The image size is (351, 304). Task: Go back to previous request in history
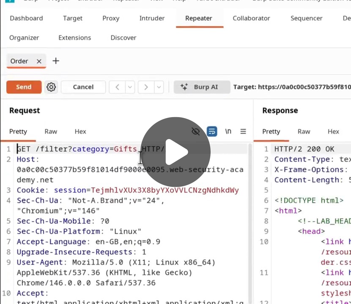(117, 87)
